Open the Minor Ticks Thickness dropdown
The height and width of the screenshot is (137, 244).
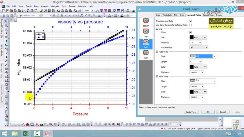[x=196, y=97]
